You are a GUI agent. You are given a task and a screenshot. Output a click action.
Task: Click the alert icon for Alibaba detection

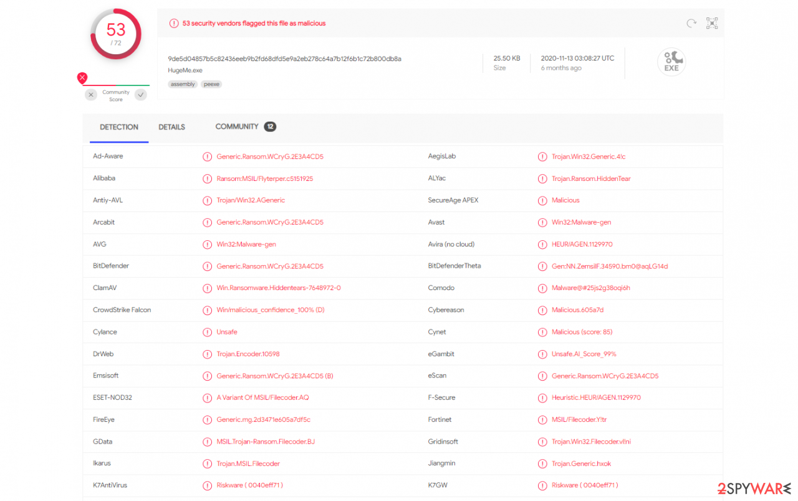pos(208,178)
